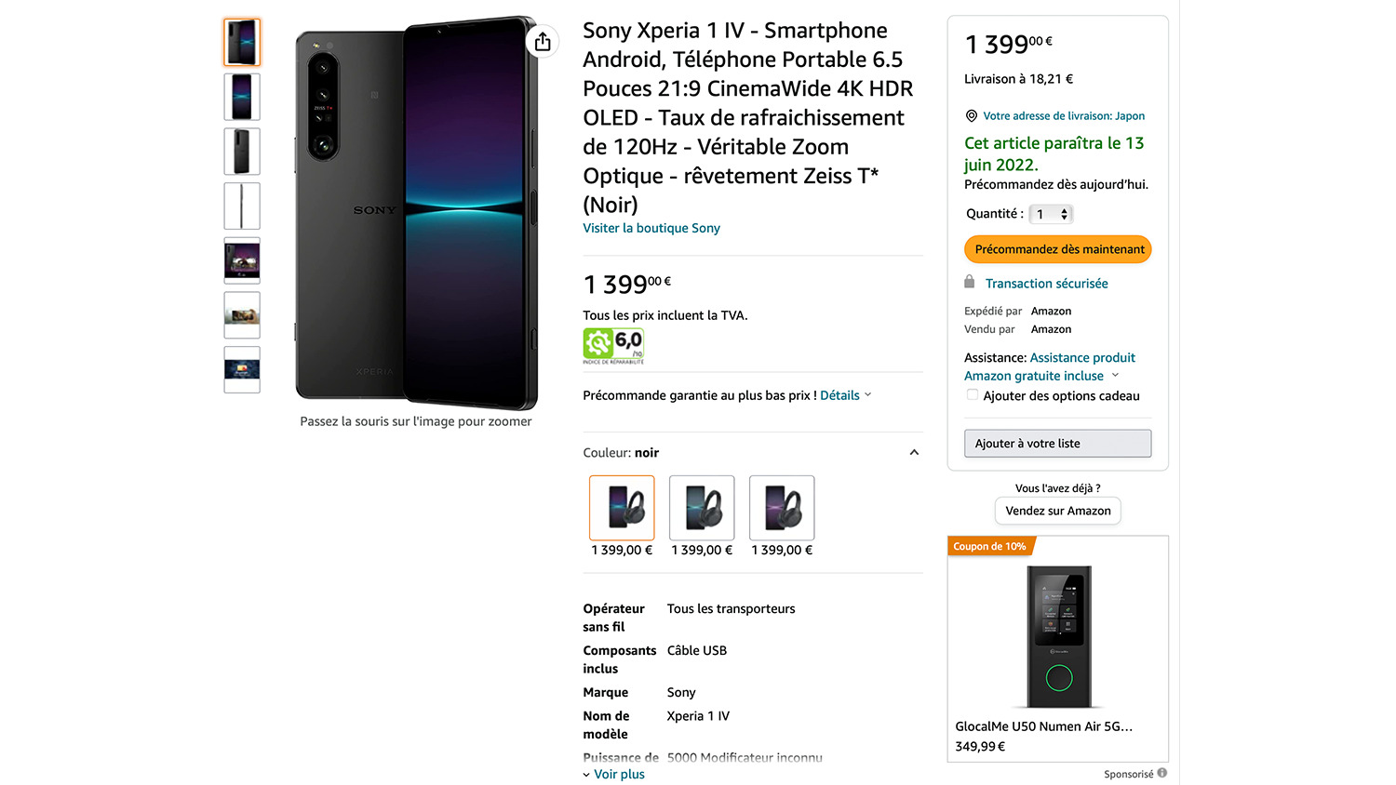Enable the gift options checkbox
Screen dimensions: 1396x785
(973, 395)
